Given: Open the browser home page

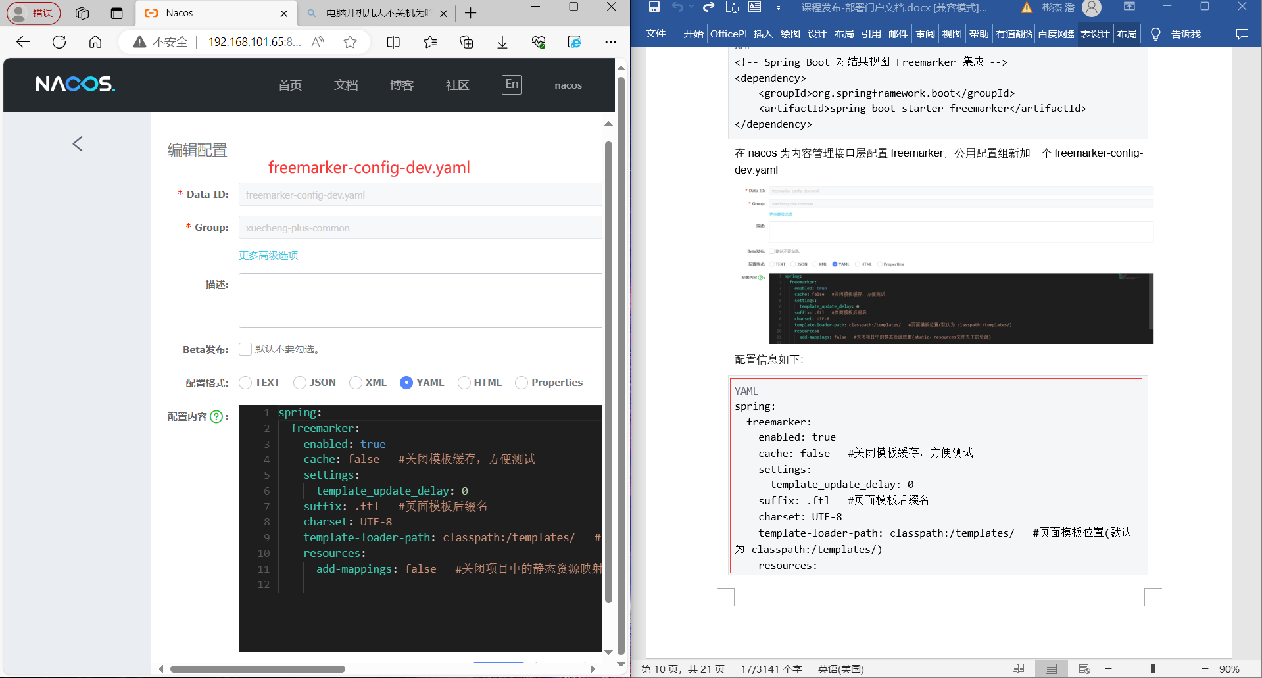Looking at the screenshot, I should [x=95, y=42].
